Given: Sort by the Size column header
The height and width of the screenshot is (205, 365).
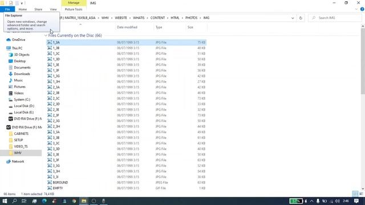Looking at the screenshot, I should point(190,27).
